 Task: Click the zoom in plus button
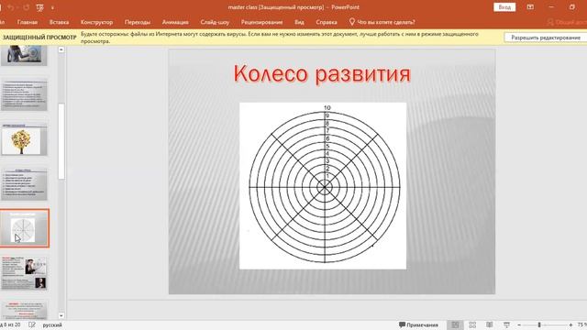[x=570, y=325]
